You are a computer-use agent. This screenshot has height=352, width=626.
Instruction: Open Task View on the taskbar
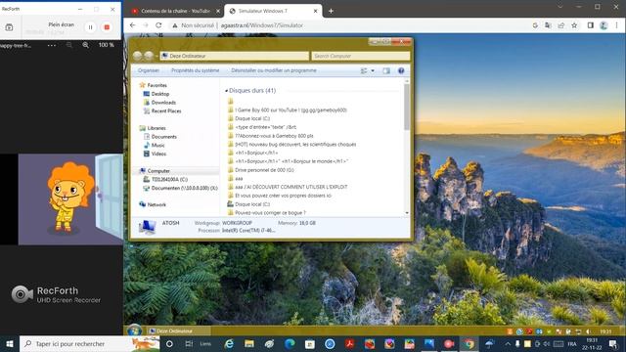pyautogui.click(x=189, y=343)
